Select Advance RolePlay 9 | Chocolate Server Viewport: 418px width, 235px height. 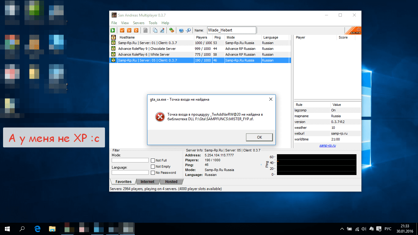[x=200, y=49]
